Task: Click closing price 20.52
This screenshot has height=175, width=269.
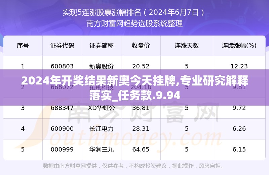Action: (x=141, y=66)
